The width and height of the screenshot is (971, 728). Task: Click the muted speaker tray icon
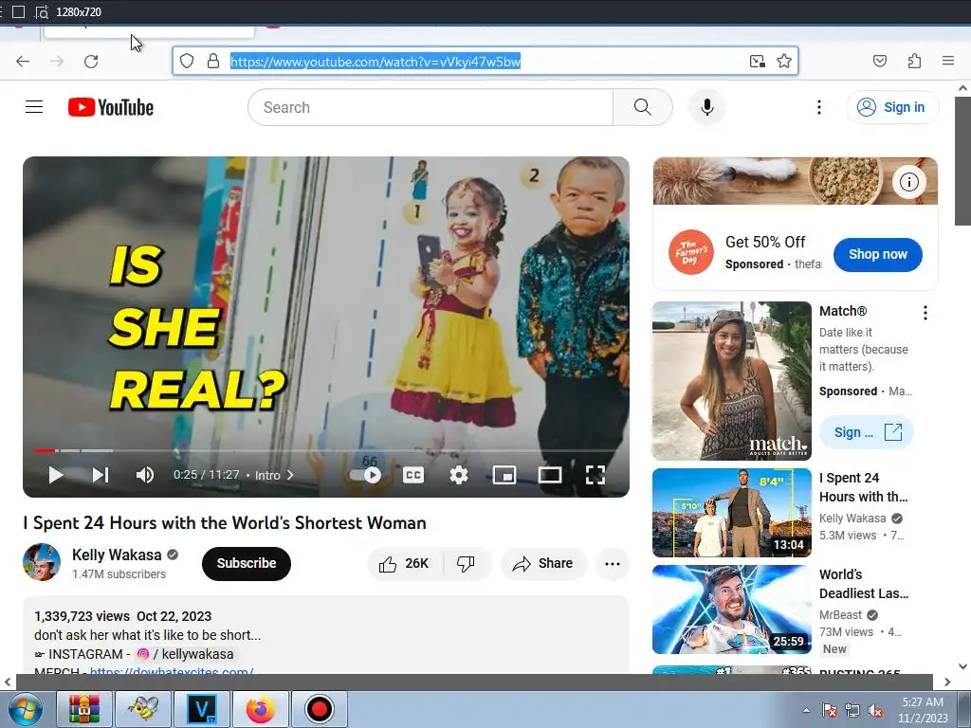[x=875, y=710]
